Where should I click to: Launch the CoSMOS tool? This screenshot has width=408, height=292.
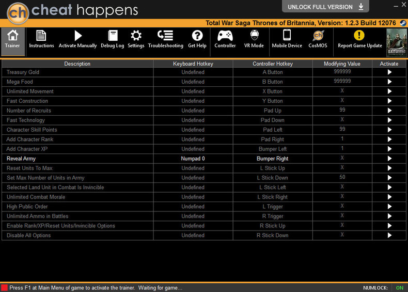tap(318, 39)
